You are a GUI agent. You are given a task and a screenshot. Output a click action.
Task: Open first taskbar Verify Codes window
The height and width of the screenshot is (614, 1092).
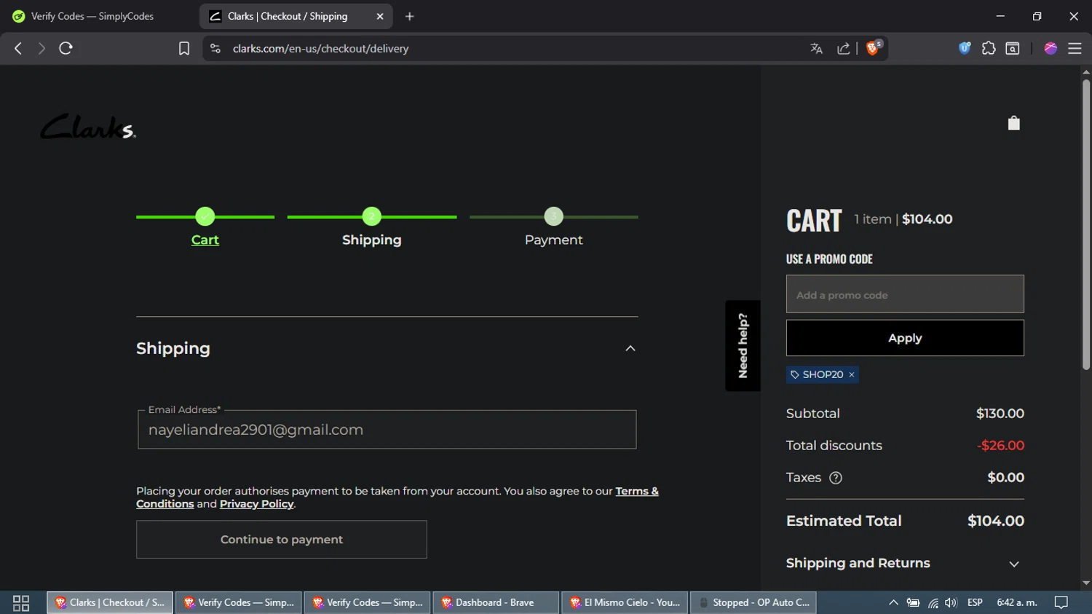238,602
